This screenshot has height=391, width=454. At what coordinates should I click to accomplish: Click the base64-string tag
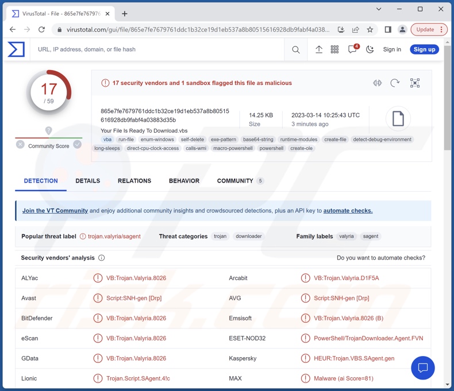pos(258,140)
